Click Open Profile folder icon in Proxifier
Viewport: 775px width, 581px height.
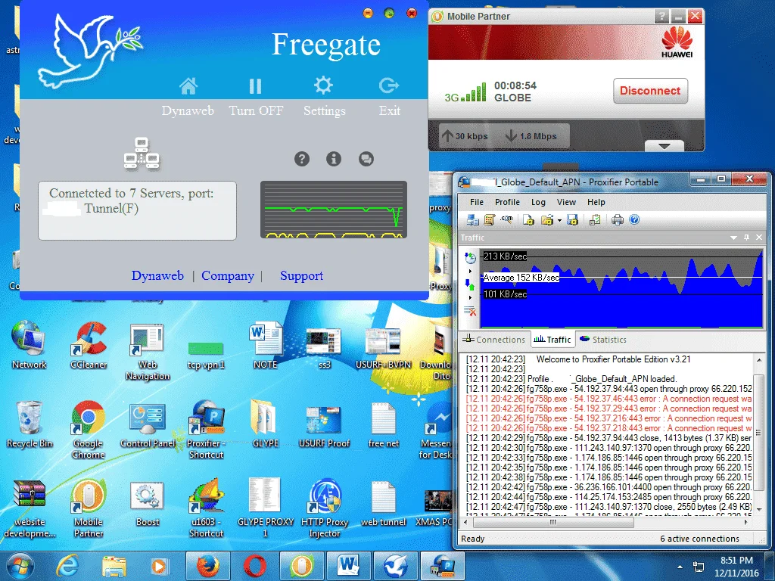pyautogui.click(x=547, y=220)
